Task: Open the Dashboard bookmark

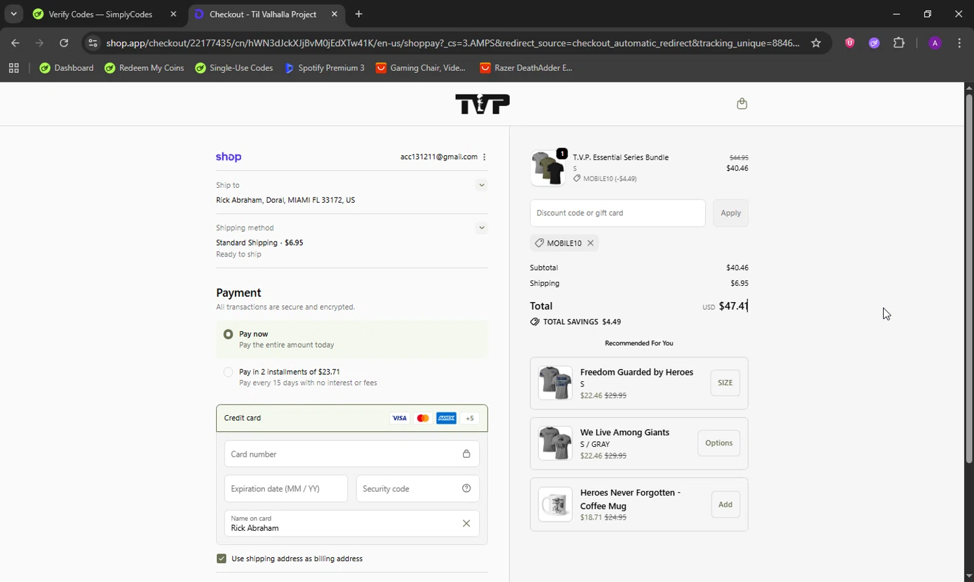Action: click(66, 68)
